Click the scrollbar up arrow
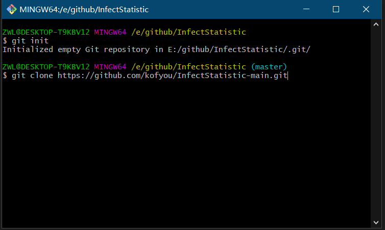 (376, 24)
